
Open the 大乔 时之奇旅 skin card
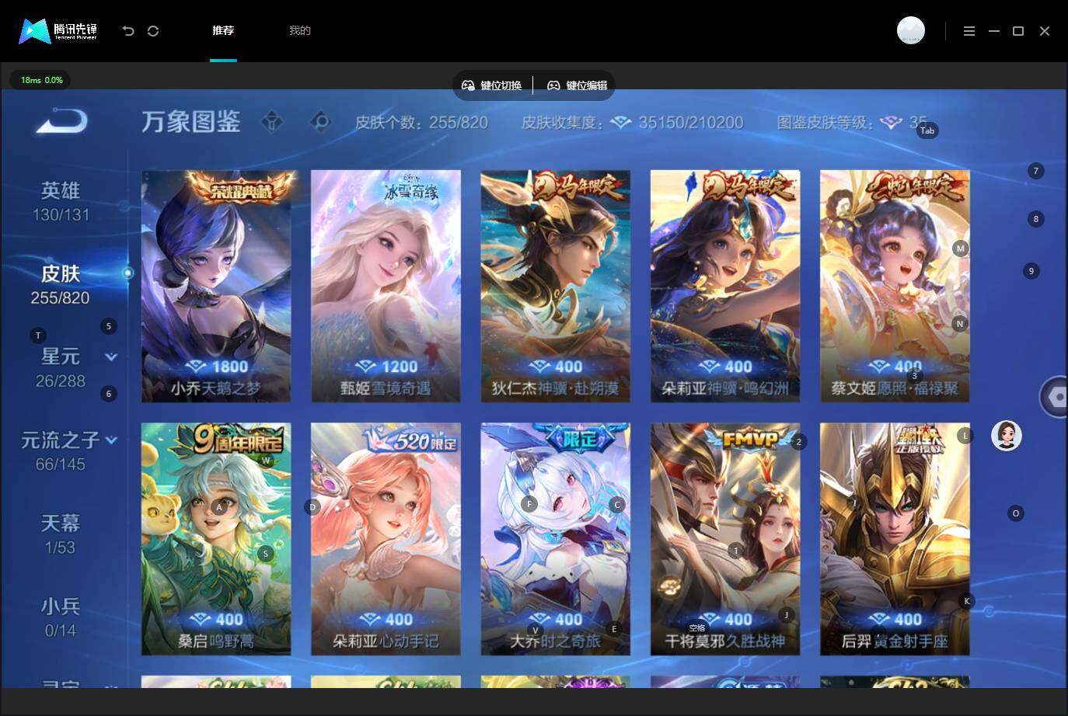(555, 539)
